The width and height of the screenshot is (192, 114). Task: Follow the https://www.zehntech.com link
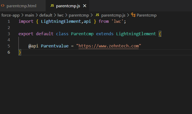click(108, 46)
